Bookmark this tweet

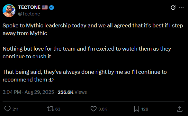click(137, 109)
